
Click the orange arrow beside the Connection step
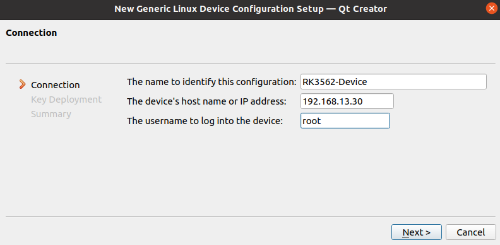[22, 84]
